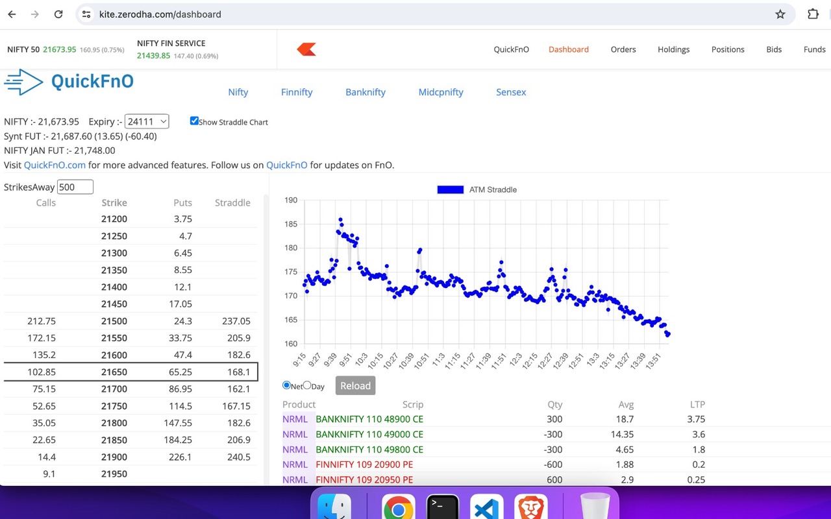The image size is (831, 519).
Task: Click the QuickFnO arrow logo
Action: [x=23, y=82]
